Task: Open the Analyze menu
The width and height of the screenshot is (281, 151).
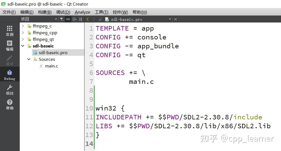Action: (83, 12)
